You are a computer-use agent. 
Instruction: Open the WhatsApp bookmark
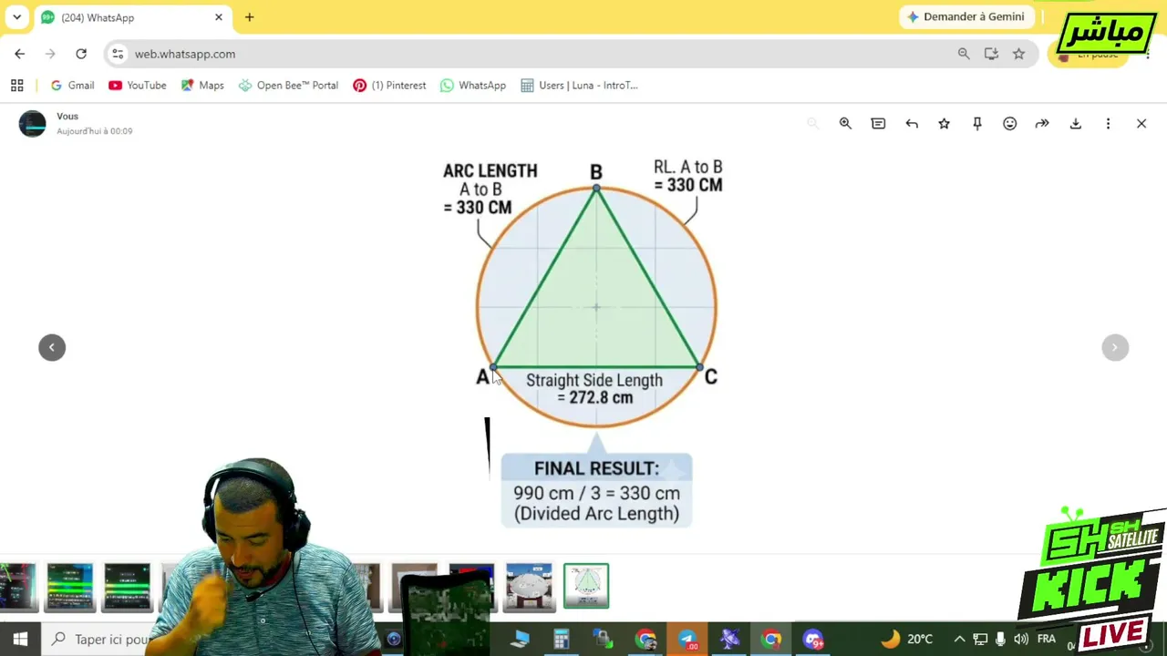(473, 86)
